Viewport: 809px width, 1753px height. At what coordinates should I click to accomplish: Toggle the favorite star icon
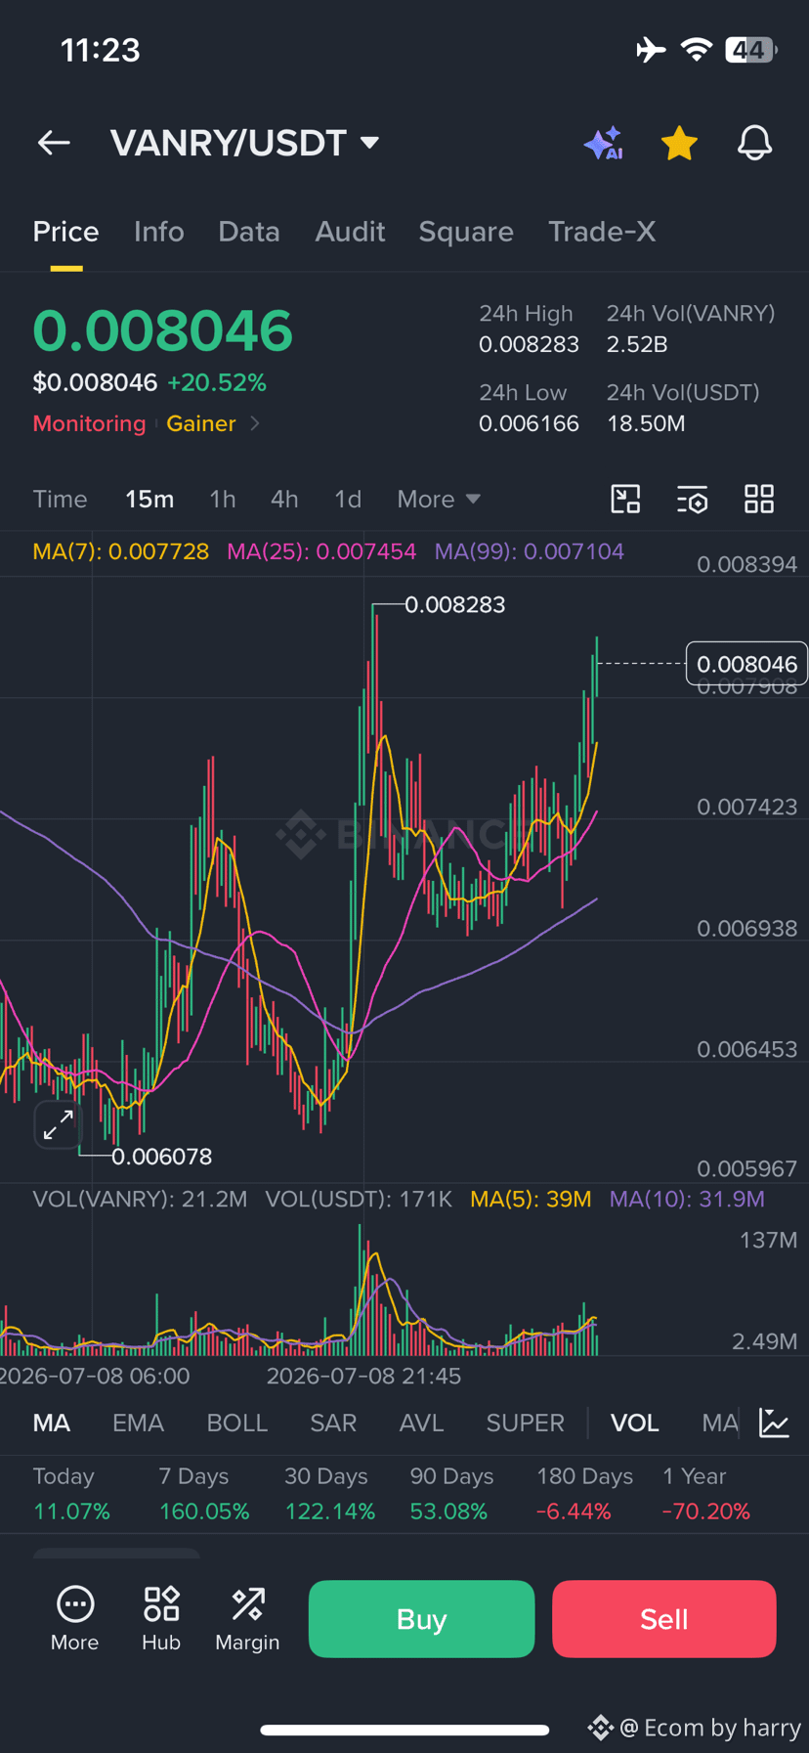coord(679,143)
